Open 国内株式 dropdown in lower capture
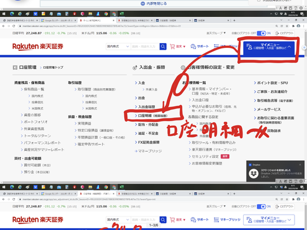 [118, 219]
